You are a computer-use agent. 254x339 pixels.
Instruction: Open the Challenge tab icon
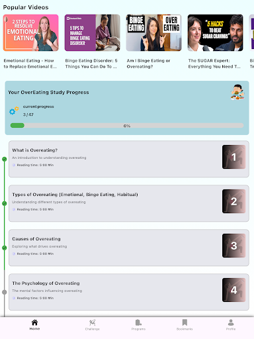click(92, 322)
